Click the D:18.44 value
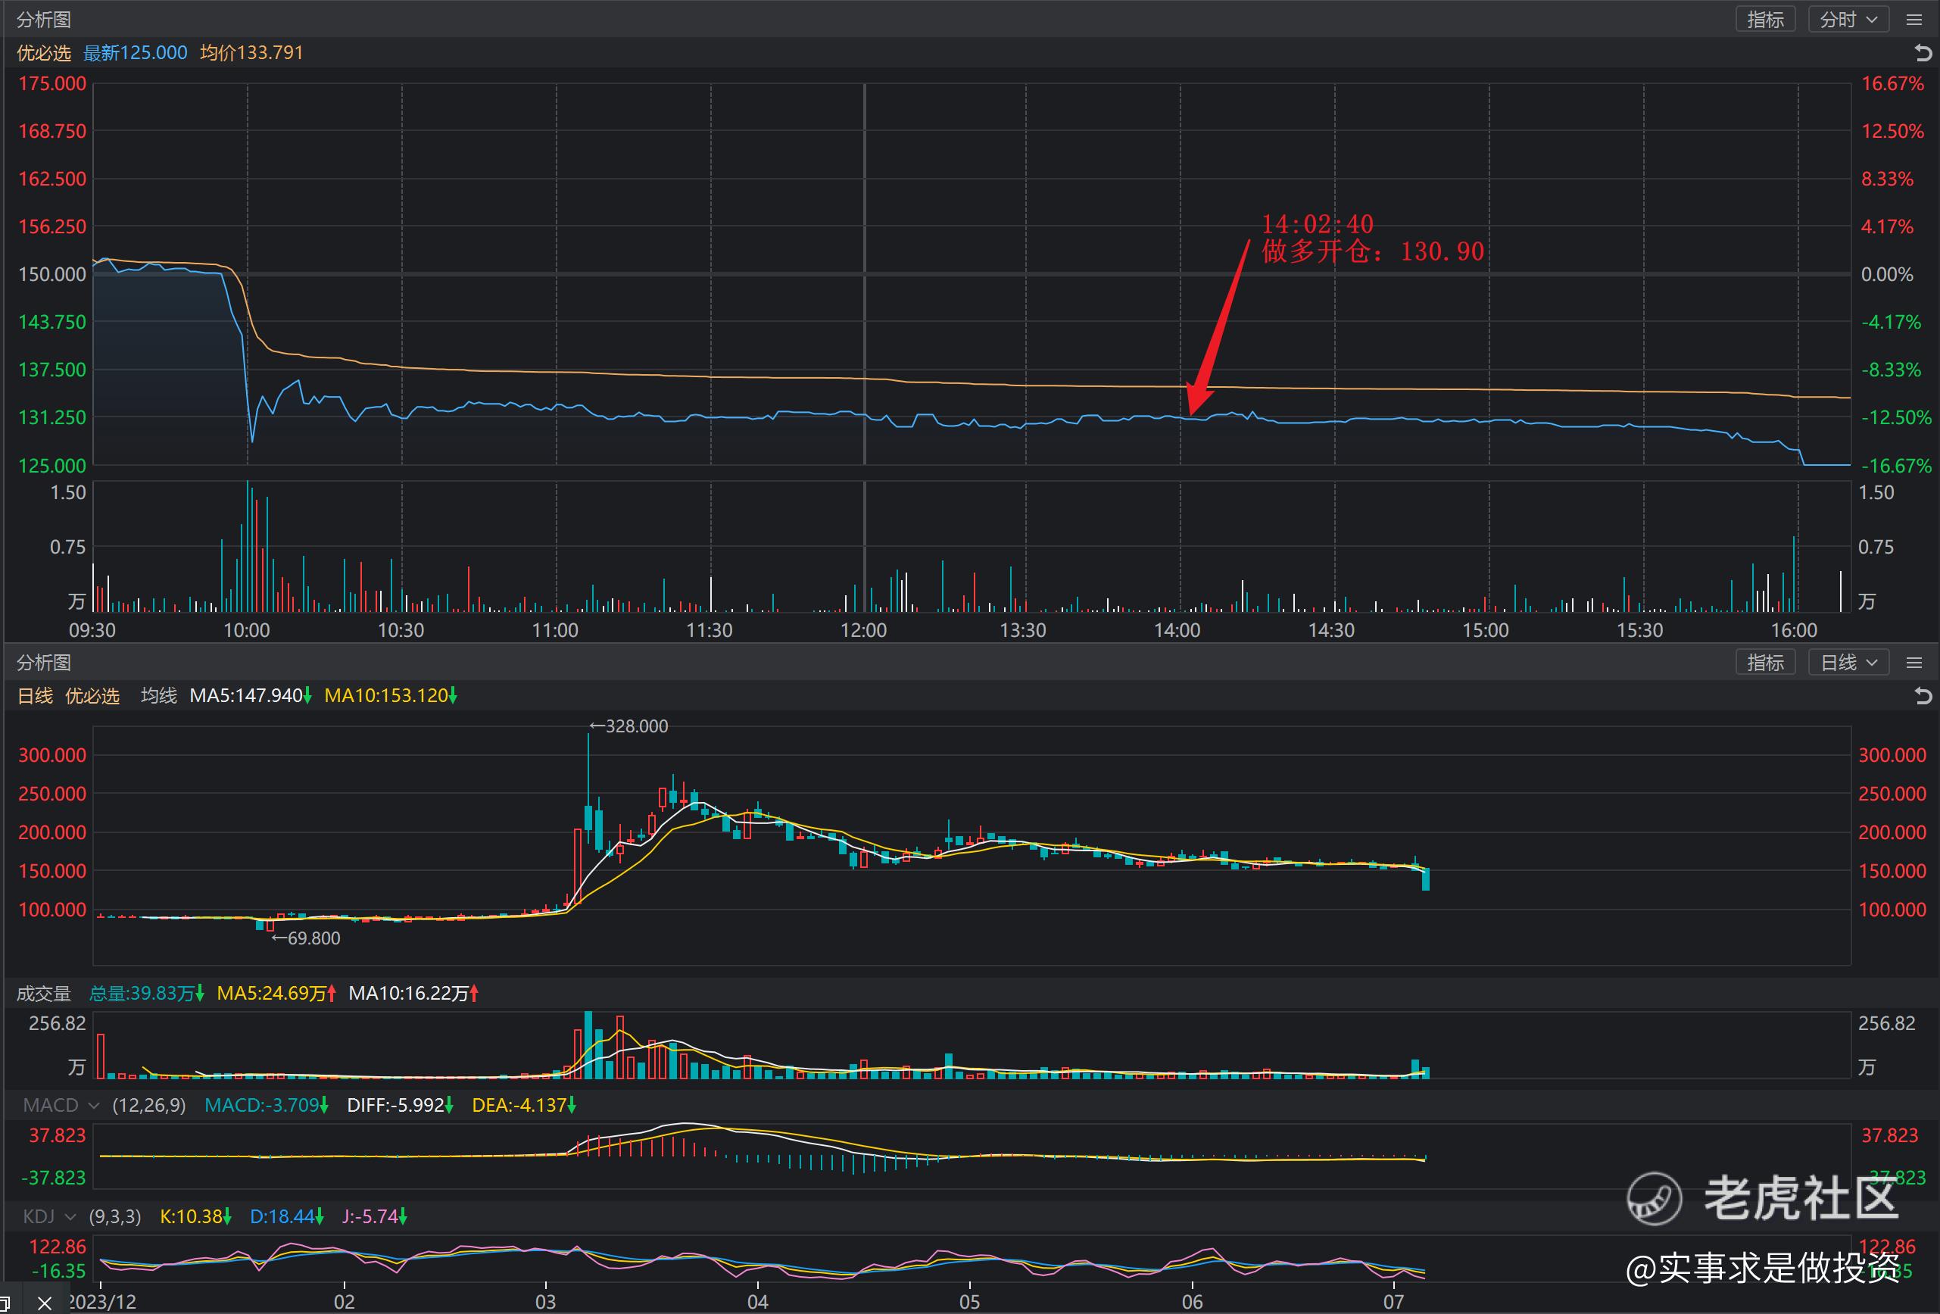 tap(286, 1216)
